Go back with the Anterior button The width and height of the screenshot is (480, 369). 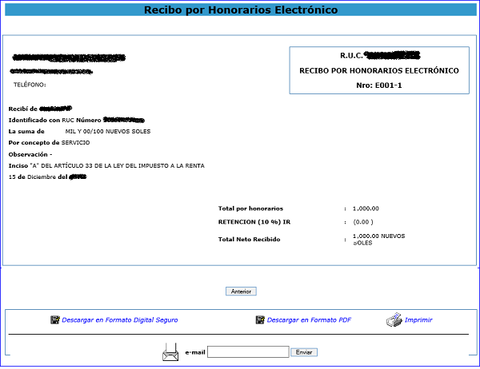click(241, 292)
